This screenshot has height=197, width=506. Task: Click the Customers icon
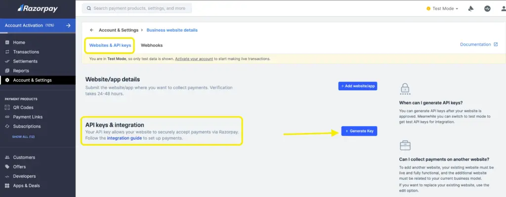(x=7, y=158)
